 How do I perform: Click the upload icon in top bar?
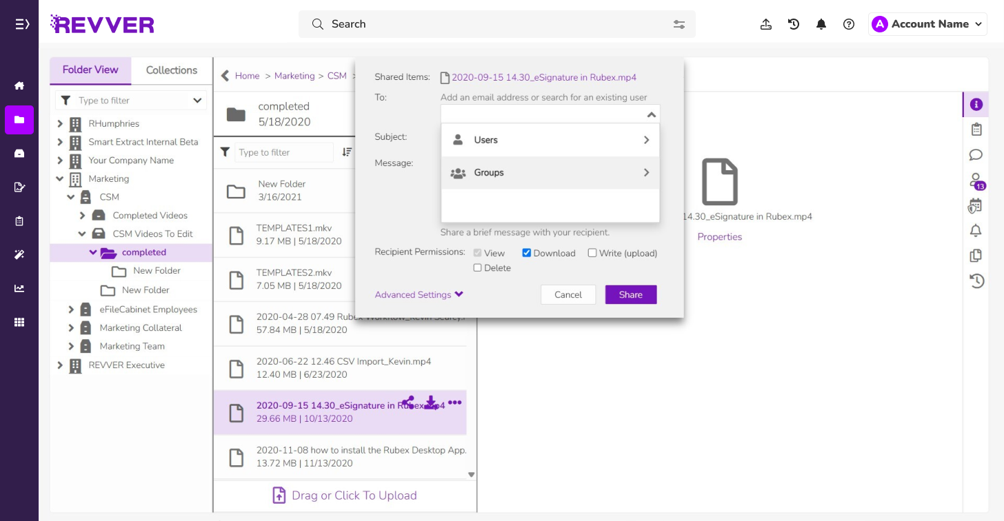point(765,23)
